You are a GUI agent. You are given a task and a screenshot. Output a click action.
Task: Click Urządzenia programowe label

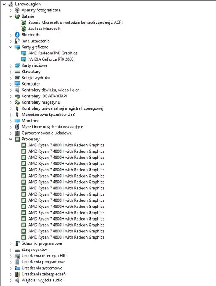click(44, 262)
